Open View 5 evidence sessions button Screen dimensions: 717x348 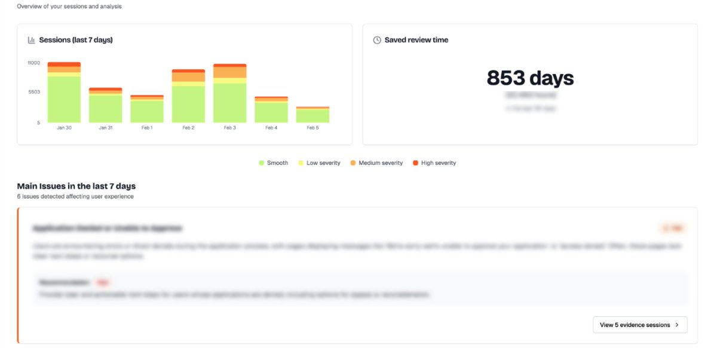(640, 325)
